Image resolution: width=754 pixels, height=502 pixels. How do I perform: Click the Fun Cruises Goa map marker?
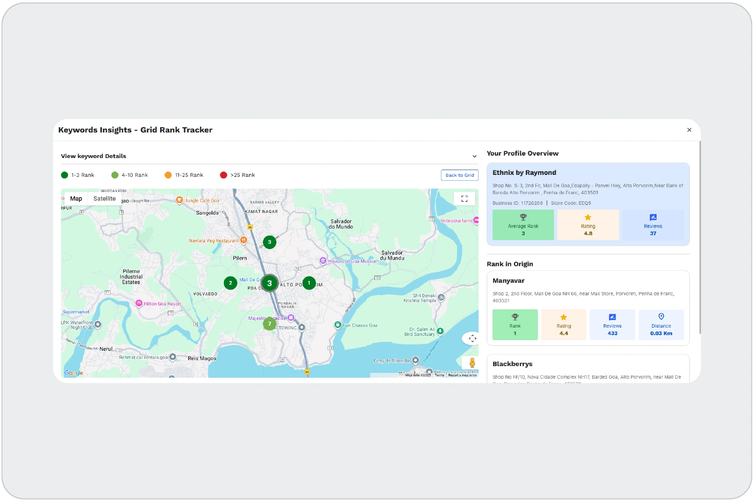[338, 325]
